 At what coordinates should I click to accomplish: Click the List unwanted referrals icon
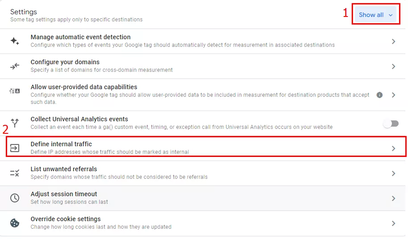point(15,173)
